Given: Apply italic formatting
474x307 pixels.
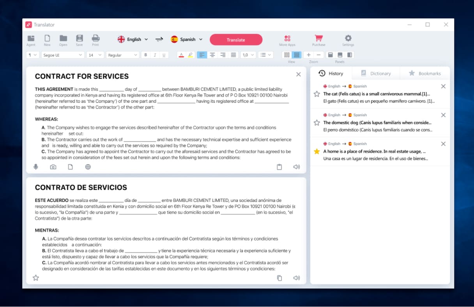Looking at the screenshot, I should tap(155, 55).
